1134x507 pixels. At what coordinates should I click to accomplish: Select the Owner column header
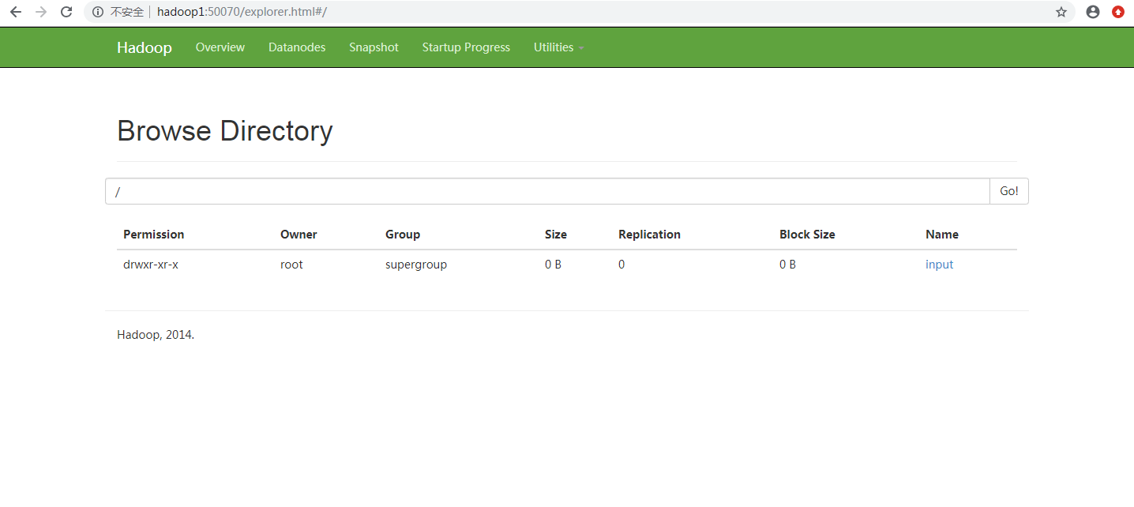pyautogui.click(x=299, y=235)
